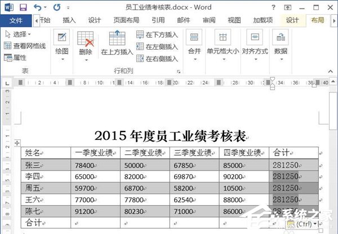Click the 合计 row label in the last row
The height and width of the screenshot is (234, 338).
tap(46, 223)
